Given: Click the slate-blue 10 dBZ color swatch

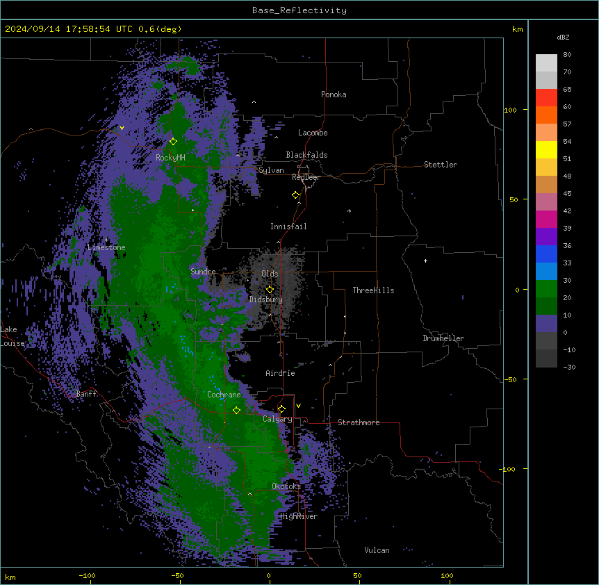Looking at the screenshot, I should 546,324.
